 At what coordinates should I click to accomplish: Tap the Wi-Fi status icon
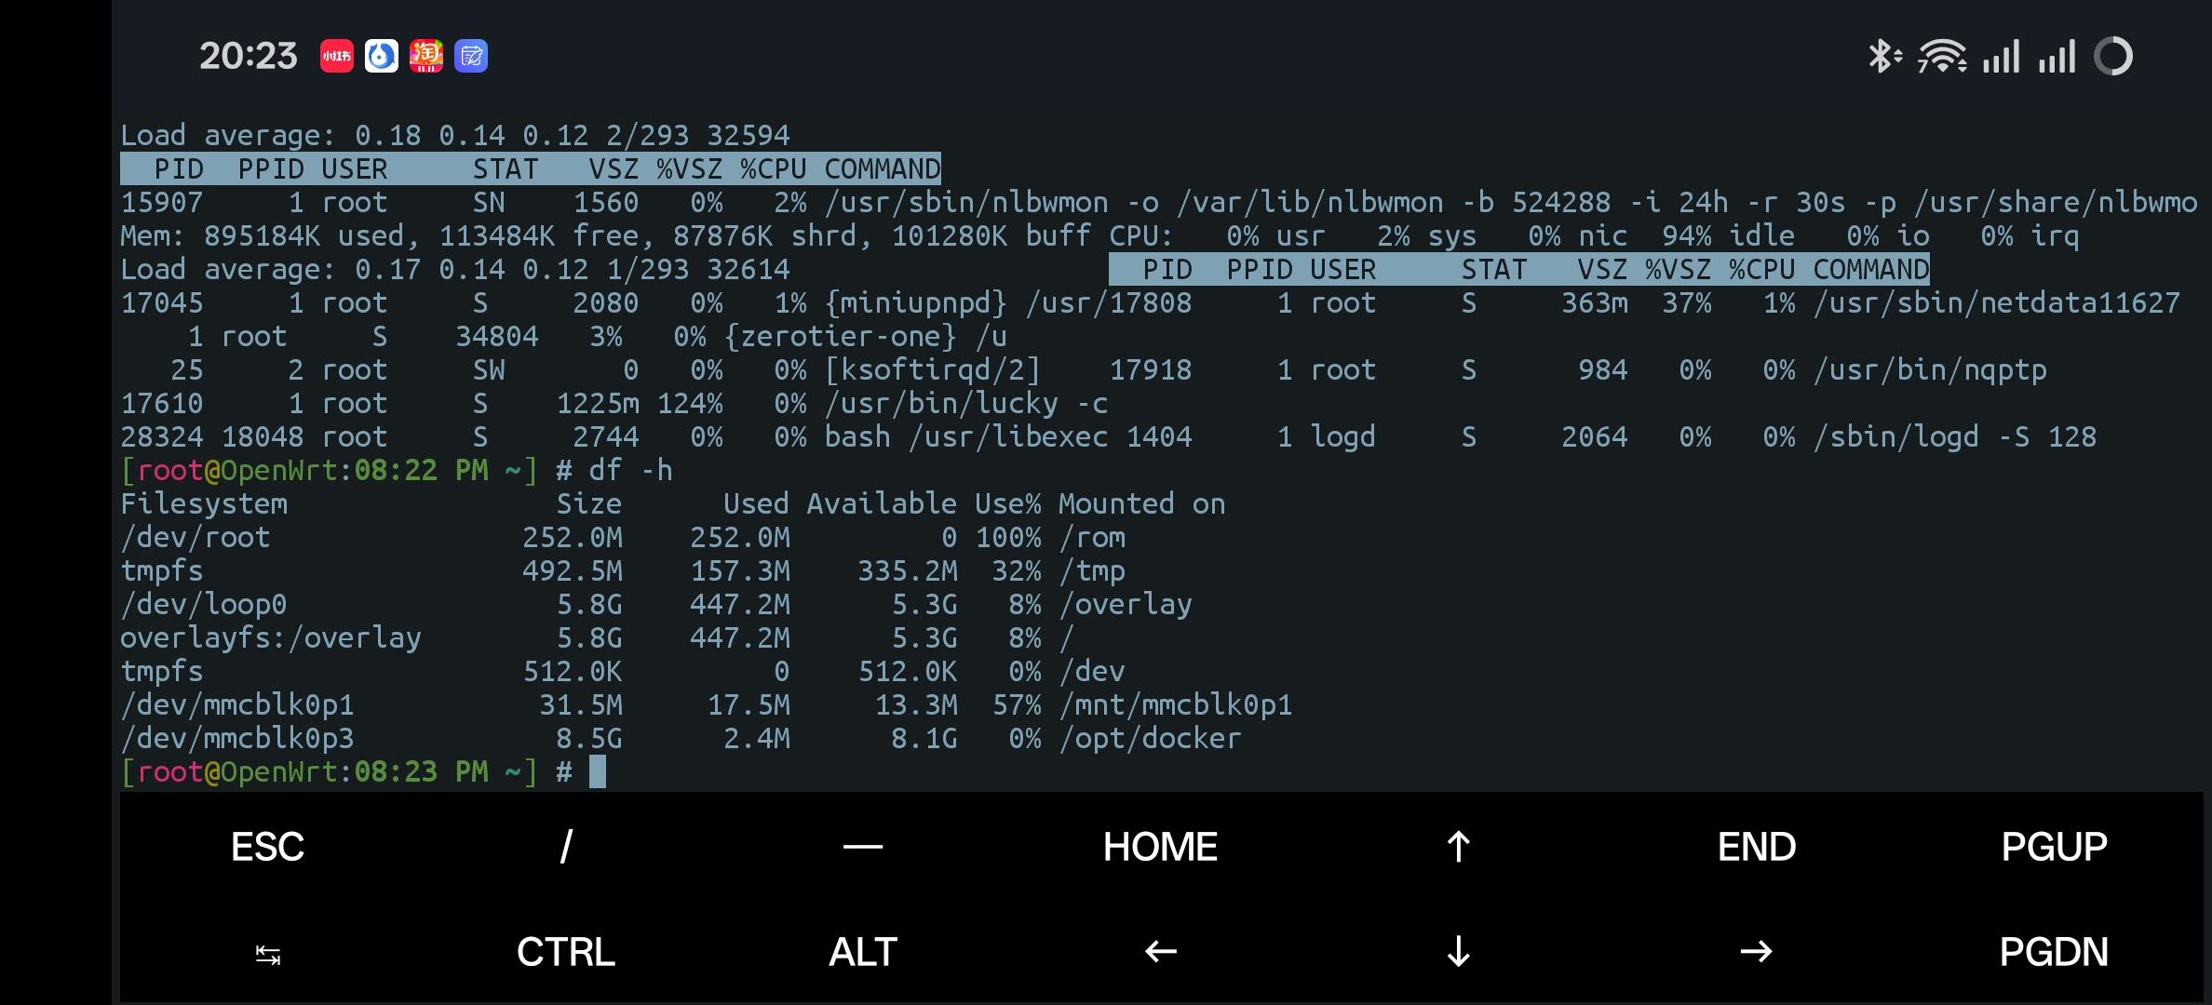coord(1941,56)
